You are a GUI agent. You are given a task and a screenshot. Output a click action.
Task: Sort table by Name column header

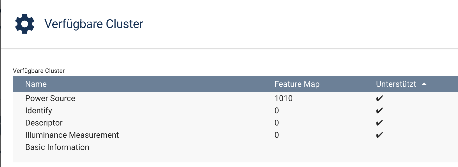click(x=36, y=84)
